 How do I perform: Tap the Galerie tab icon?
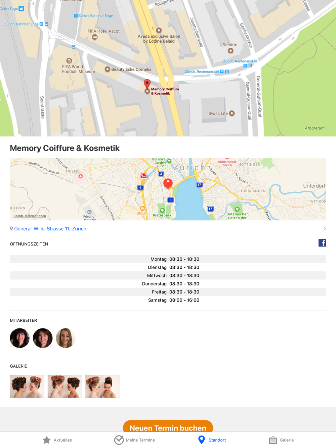[x=273, y=440]
